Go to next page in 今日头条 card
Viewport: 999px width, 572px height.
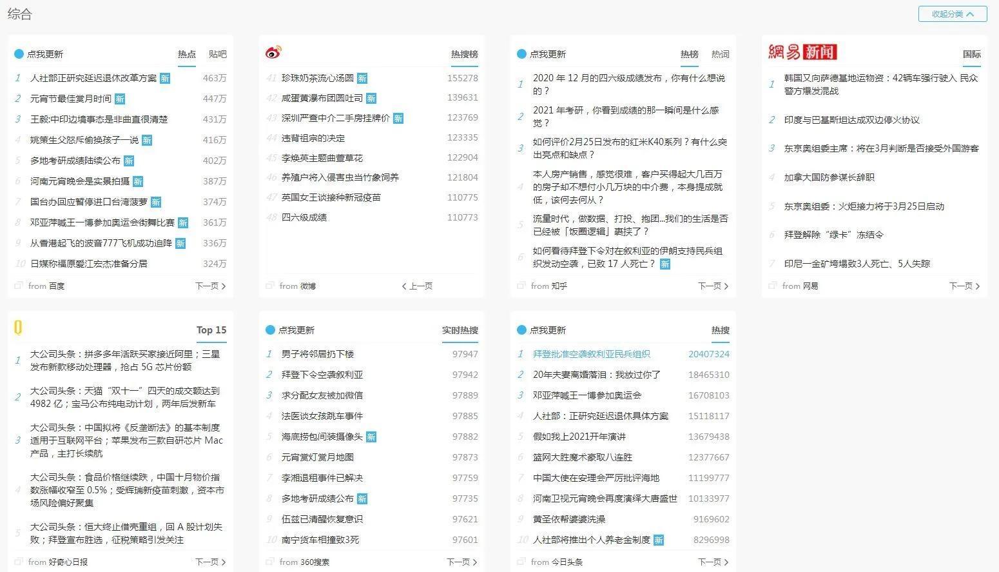pyautogui.click(x=713, y=562)
